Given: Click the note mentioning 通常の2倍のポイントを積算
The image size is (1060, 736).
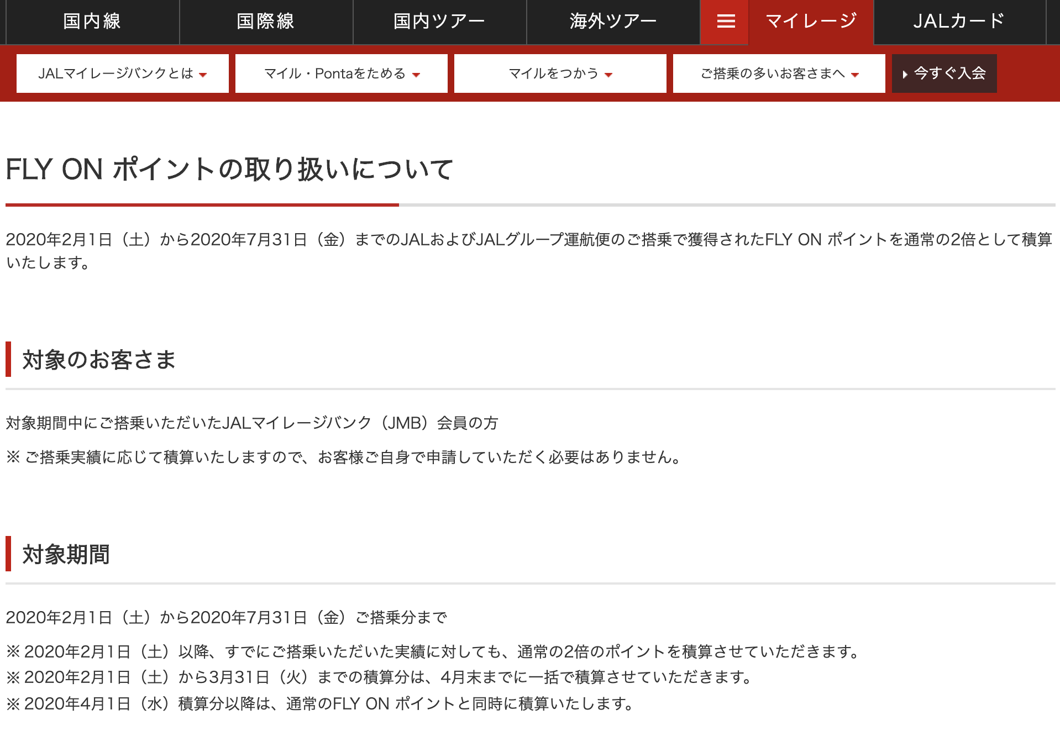Looking at the screenshot, I should 434,652.
